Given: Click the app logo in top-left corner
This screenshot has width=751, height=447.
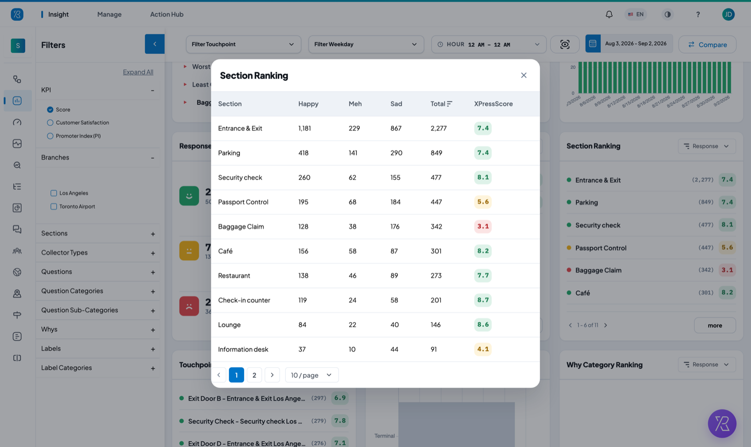Looking at the screenshot, I should 17,15.
